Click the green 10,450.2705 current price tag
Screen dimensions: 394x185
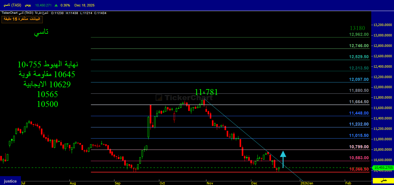[x=383, y=168]
